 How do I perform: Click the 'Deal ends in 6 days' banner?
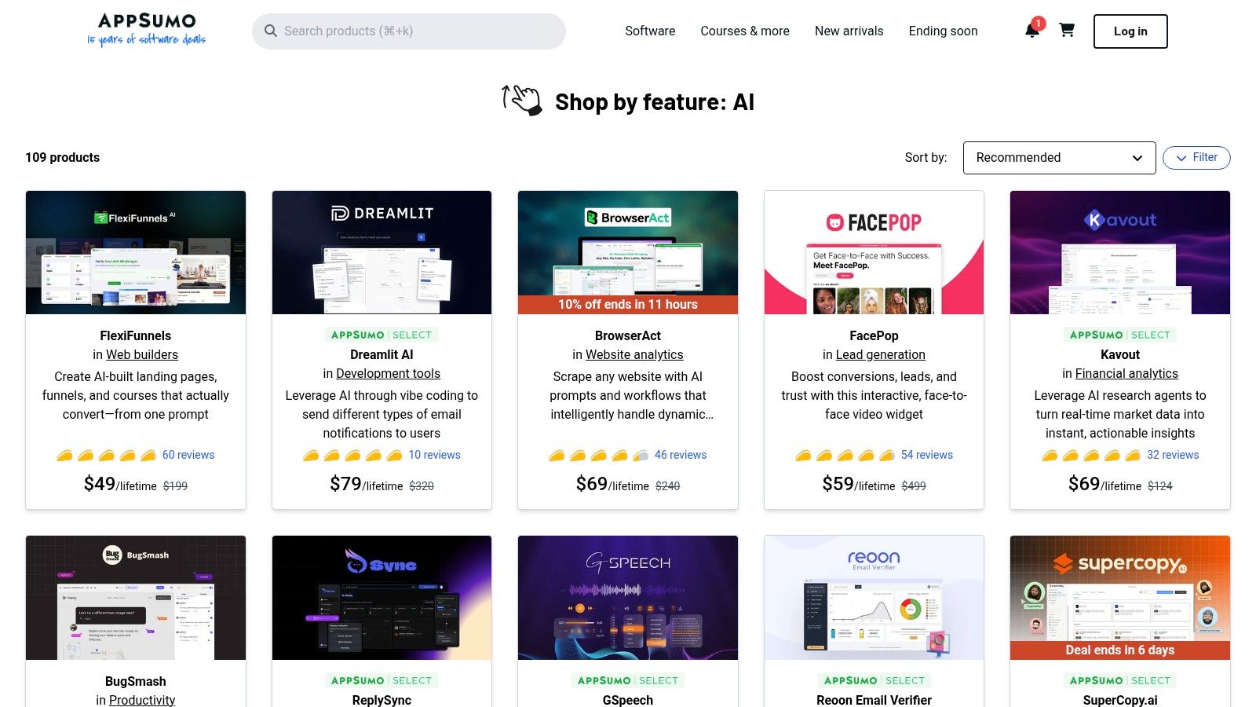pos(1120,650)
